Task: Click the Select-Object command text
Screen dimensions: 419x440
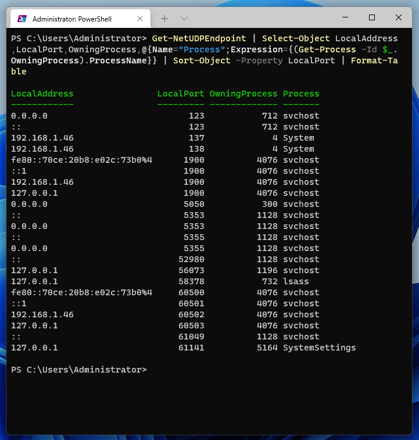Action: 296,38
